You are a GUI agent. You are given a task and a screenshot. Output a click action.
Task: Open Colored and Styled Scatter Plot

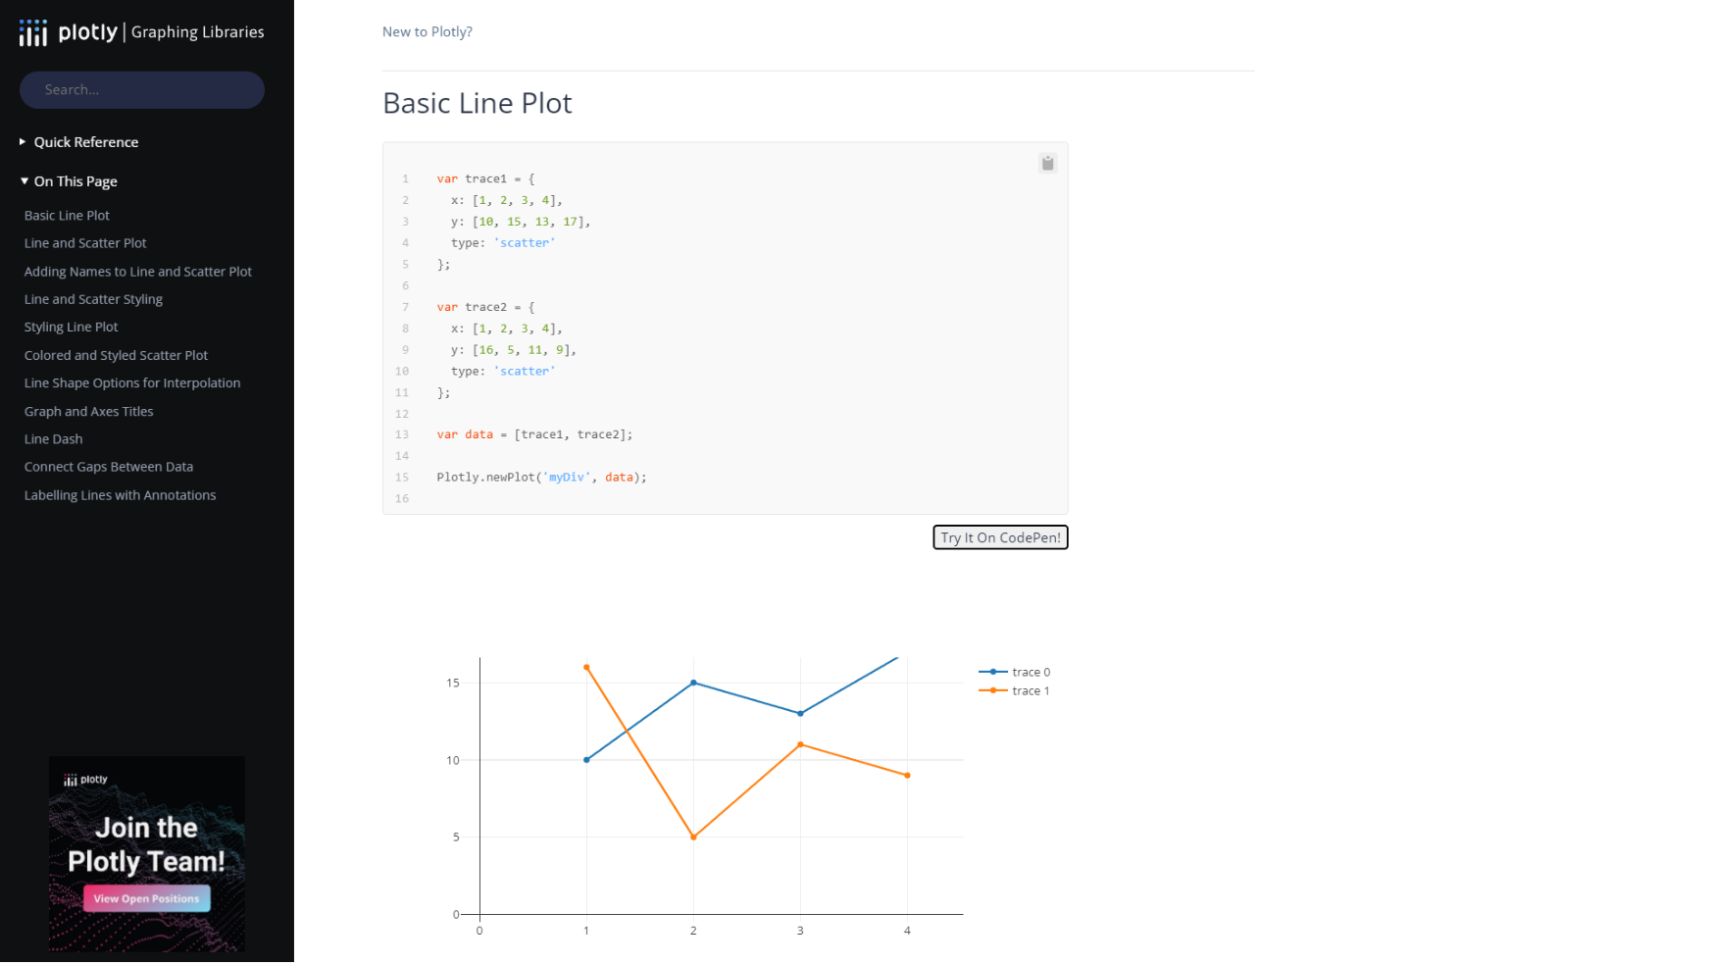[x=116, y=355]
